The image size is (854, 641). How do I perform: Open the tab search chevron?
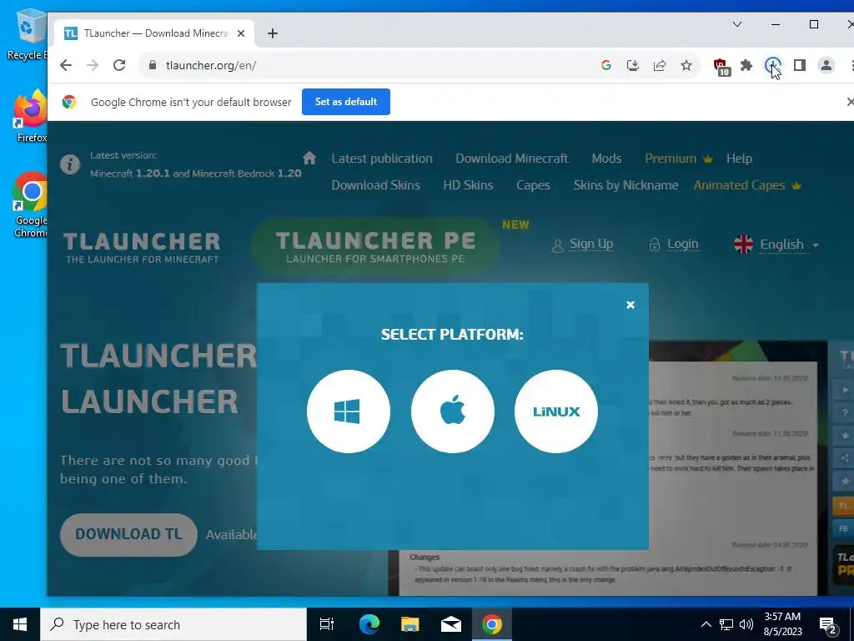coord(737,24)
